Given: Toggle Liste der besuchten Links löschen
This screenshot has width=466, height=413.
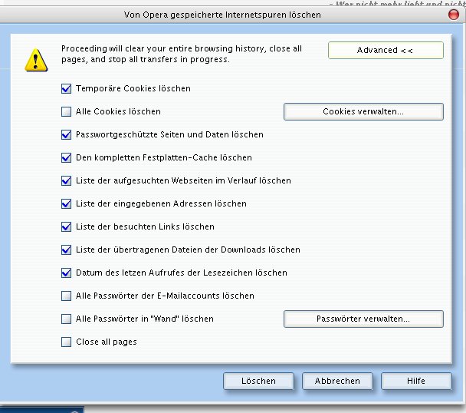Looking at the screenshot, I should pyautogui.click(x=66, y=226).
